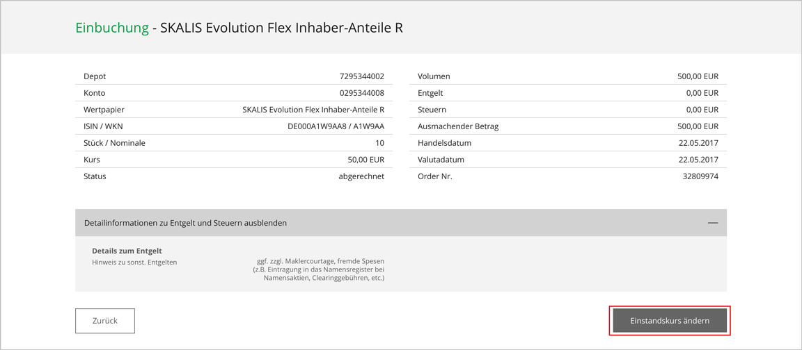Select ISIN value DE000A1W9AA8 / A1W9AA

coord(336,126)
